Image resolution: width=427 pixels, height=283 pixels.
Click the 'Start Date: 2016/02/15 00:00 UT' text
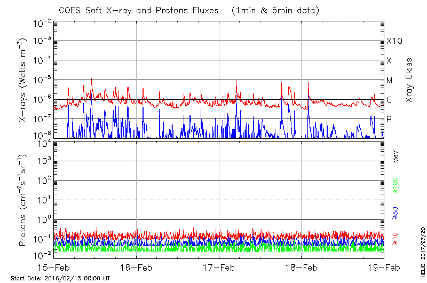pos(60,278)
